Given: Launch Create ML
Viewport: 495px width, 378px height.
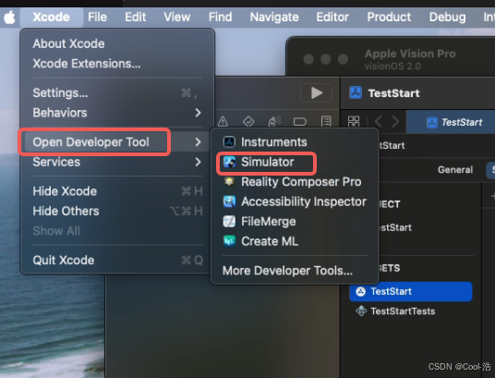Looking at the screenshot, I should point(295,241).
